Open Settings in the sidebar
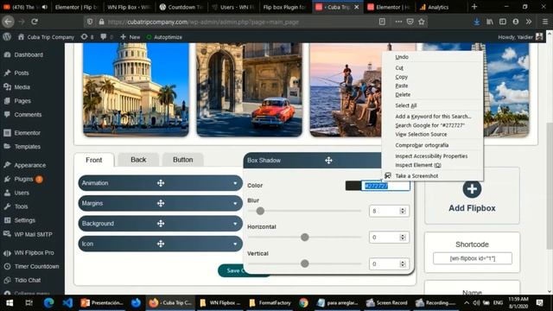553x311 pixels. click(25, 220)
